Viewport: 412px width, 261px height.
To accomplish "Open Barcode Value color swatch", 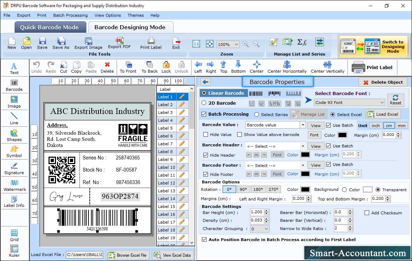I will 342,135.
